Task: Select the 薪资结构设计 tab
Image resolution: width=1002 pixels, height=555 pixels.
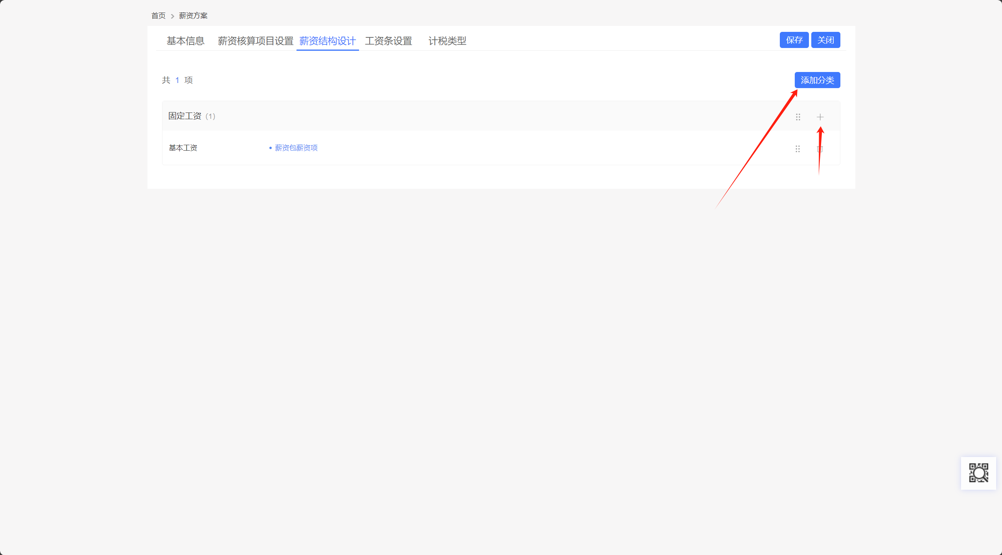Action: (x=327, y=41)
